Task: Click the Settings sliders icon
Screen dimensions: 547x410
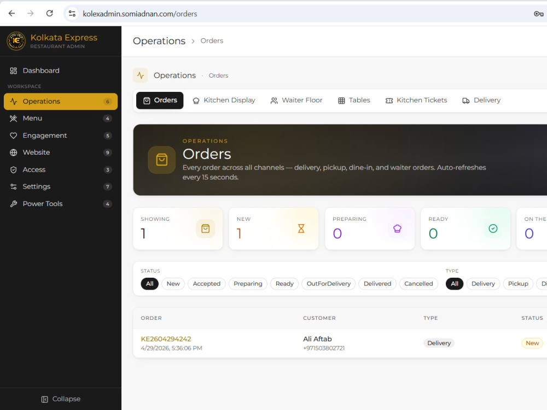Action: (x=13, y=186)
